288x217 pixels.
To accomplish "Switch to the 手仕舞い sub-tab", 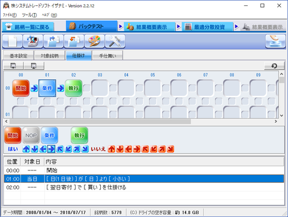I will 107,56.
